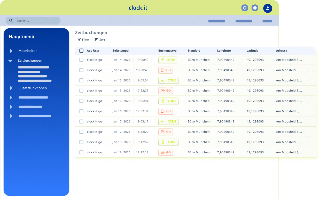Click GO badge for Jan 18 18:22:12
This screenshot has width=320, height=199.
(x=166, y=152)
